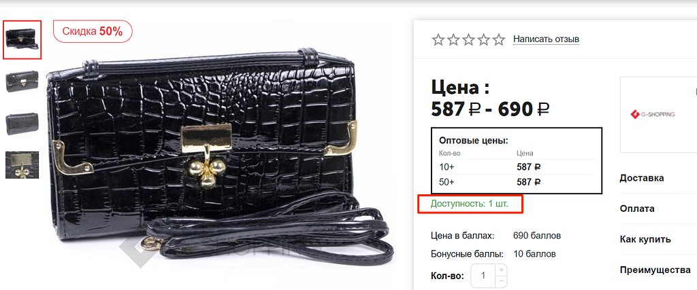Open the Преимущества section
Viewport: 697px width, 290px height.
(655, 270)
